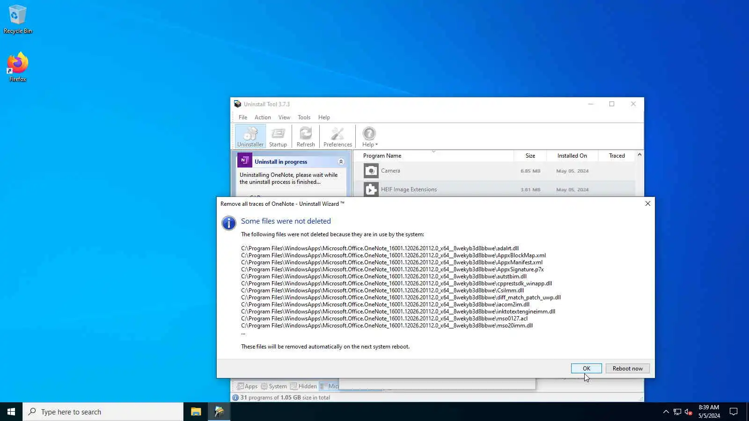Viewport: 749px width, 421px height.
Task: Sort the list by Size column
Action: (530, 156)
